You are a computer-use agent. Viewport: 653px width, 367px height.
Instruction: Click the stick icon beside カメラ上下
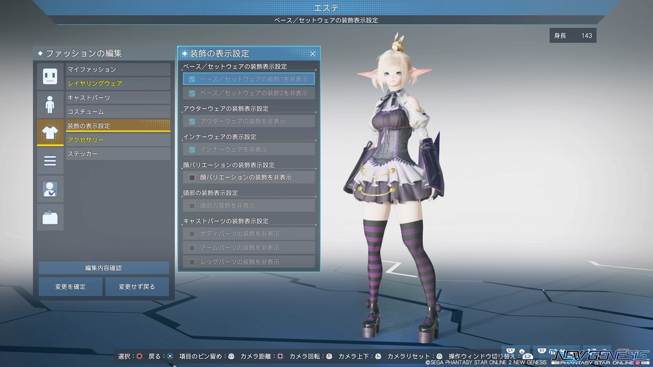pos(378,357)
